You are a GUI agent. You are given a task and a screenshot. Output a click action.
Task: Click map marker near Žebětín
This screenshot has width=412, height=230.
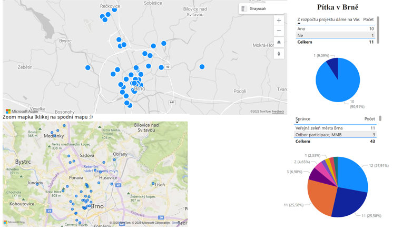tap(88, 67)
